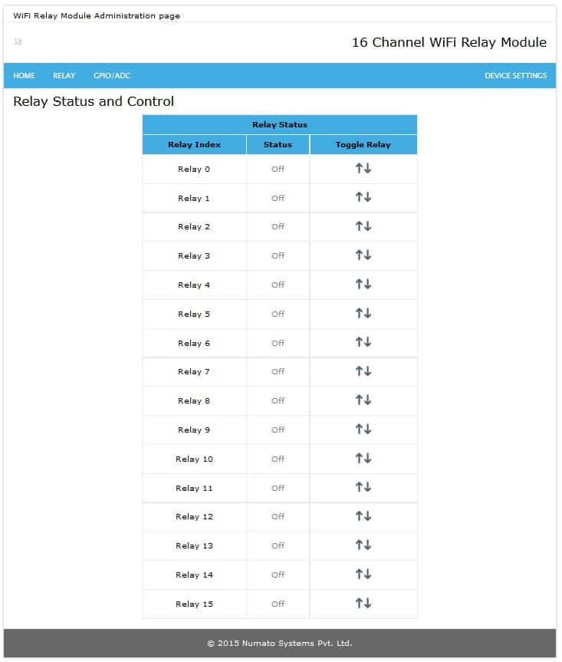Toggle Relay 7 using the arrows icon
The height and width of the screenshot is (662, 562).
[x=363, y=371]
